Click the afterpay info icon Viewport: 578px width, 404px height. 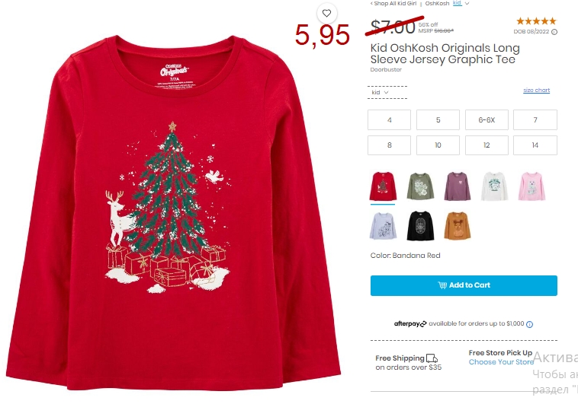click(530, 324)
